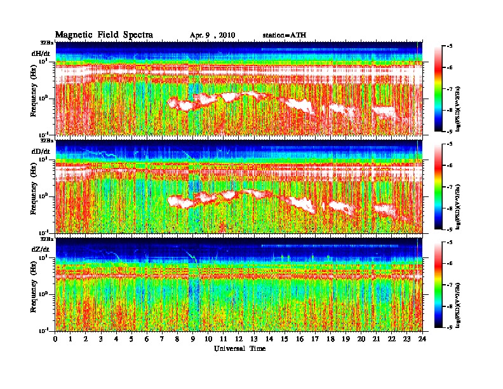Click the "dH/dt" panel label

click(x=41, y=53)
